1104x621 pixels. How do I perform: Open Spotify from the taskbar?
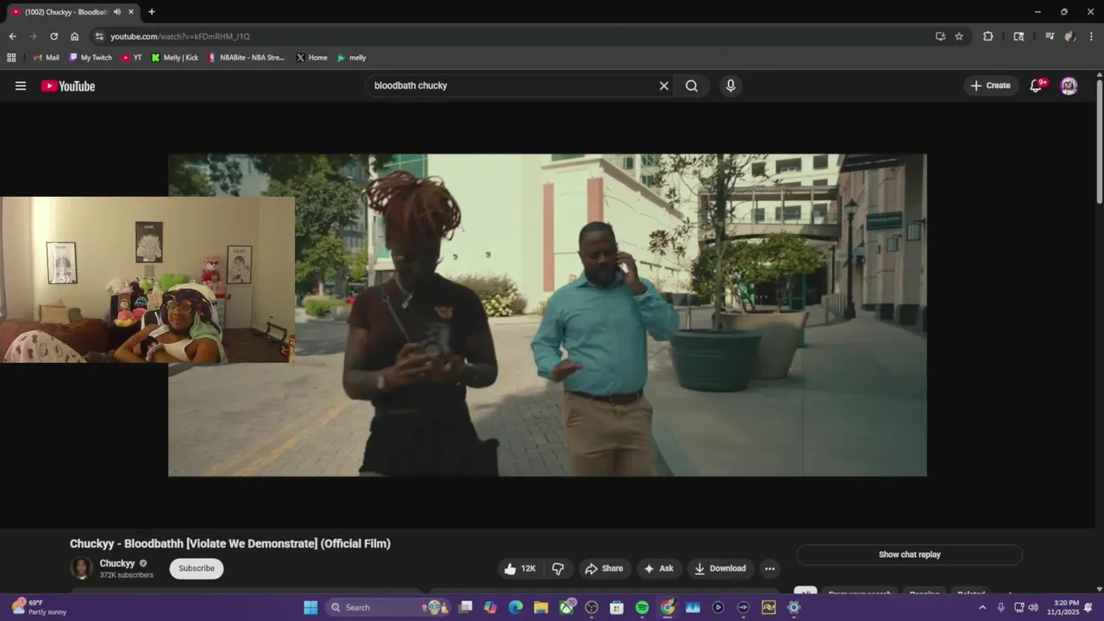[x=642, y=607]
